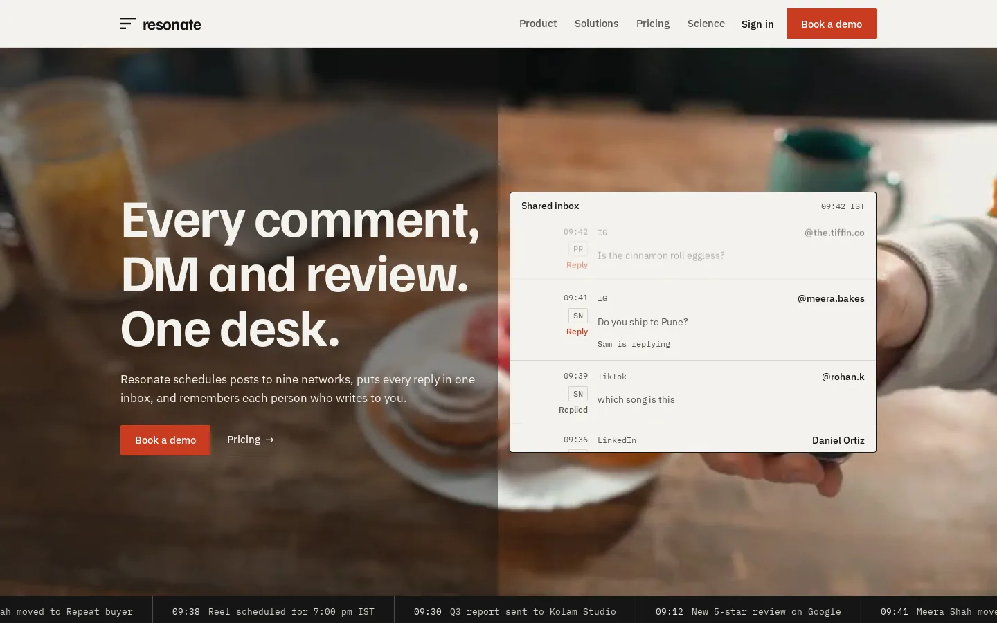997x623 pixels.
Task: Open the Product menu item
Action: [538, 24]
